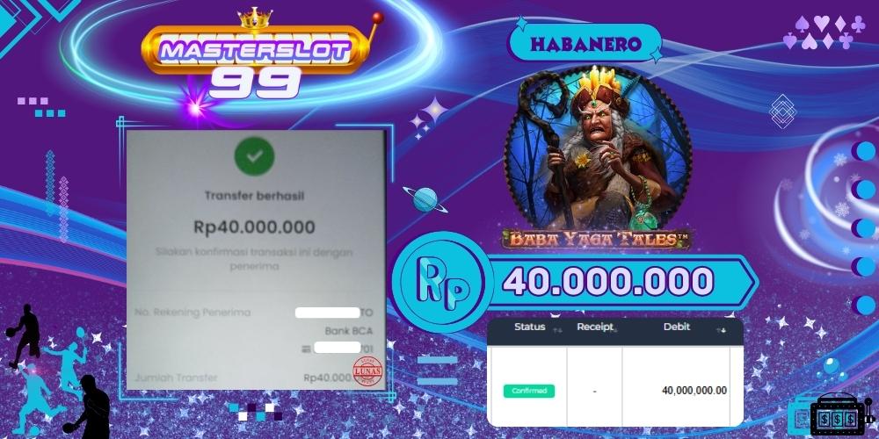Click the red LUNAS stamp
This screenshot has width=879, height=439.
click(367, 371)
